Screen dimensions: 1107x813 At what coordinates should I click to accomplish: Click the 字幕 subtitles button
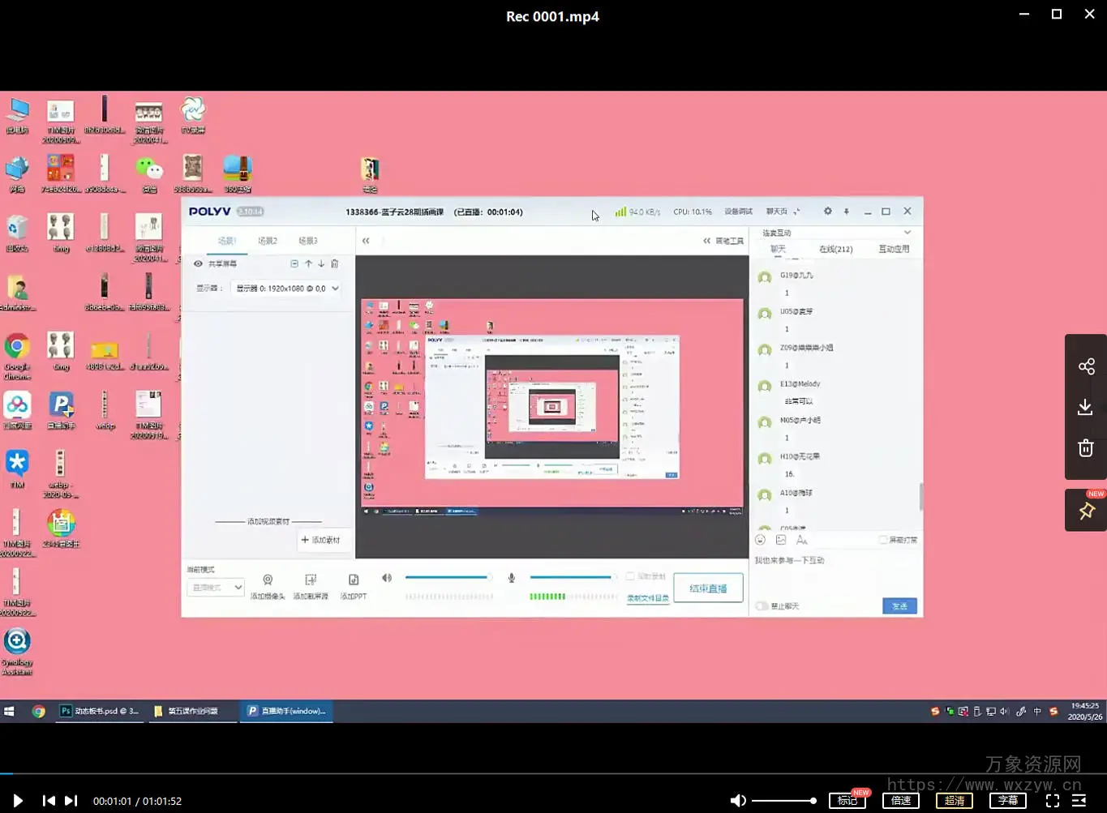1008,801
